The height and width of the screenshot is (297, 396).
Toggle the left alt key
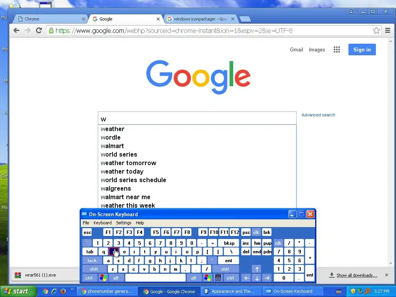pyautogui.click(x=116, y=278)
